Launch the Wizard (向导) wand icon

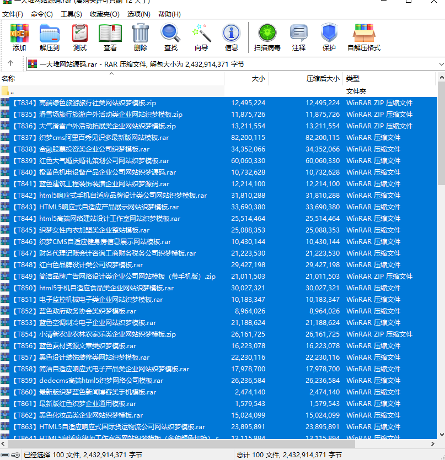click(201, 37)
